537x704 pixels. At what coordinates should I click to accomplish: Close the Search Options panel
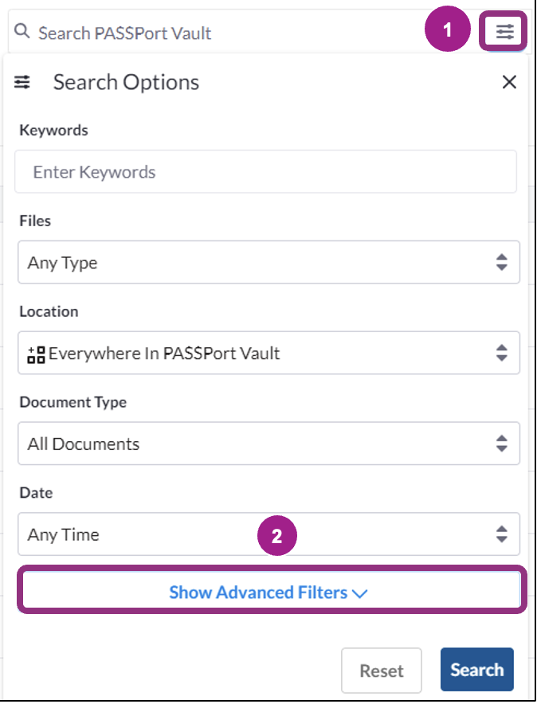(x=509, y=82)
